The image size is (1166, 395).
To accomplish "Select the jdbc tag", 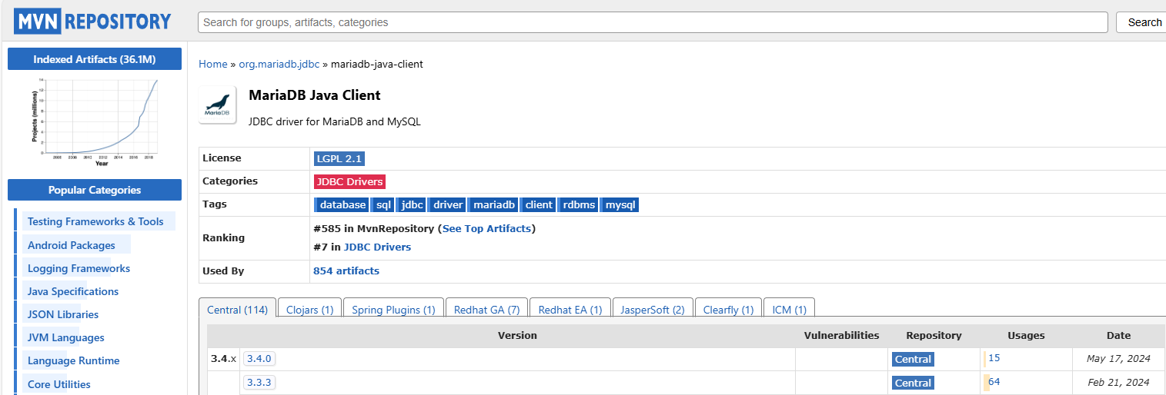I will pyautogui.click(x=412, y=204).
